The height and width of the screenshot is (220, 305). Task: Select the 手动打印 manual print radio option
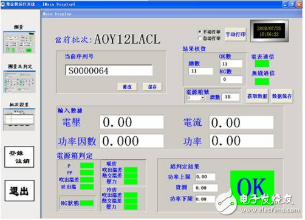[200, 32]
